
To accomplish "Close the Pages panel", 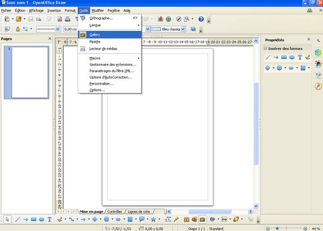I will tap(50, 39).
